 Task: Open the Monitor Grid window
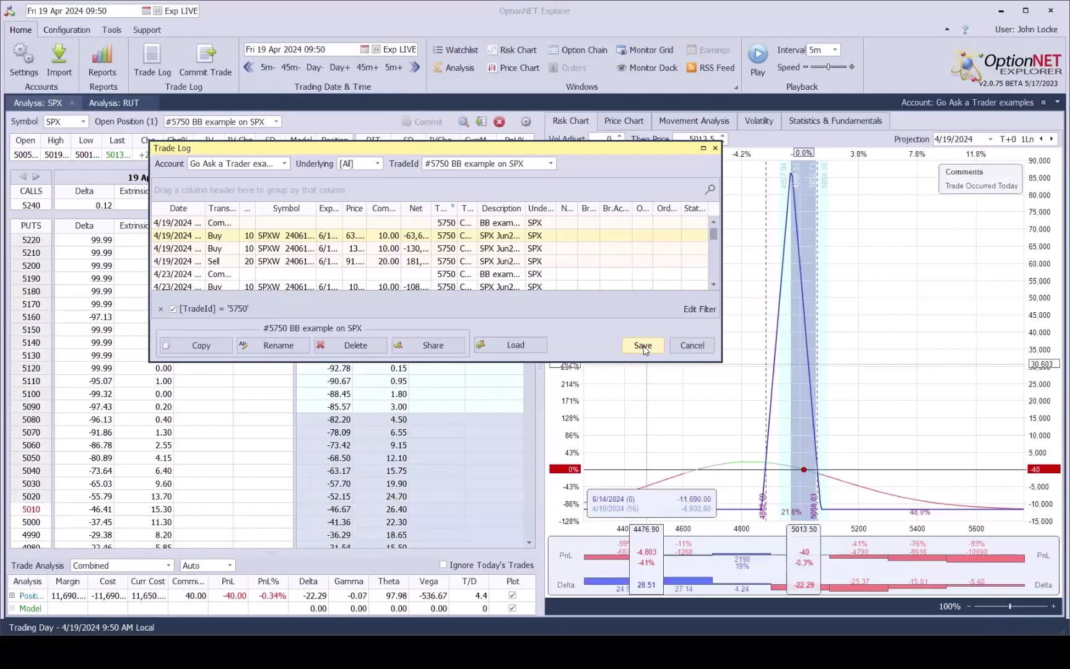(x=645, y=50)
